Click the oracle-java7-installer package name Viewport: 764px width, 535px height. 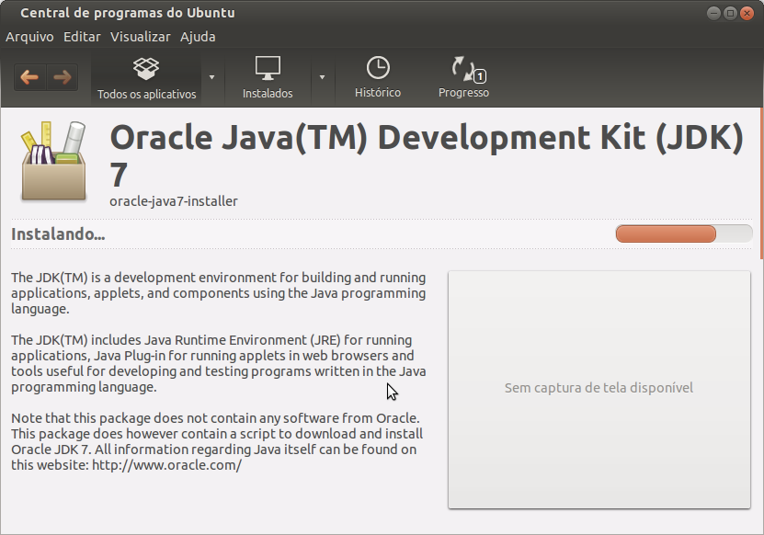click(174, 200)
